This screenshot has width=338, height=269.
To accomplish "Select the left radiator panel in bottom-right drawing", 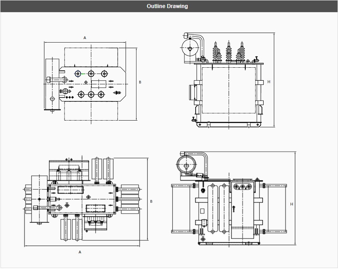I will [183, 208].
